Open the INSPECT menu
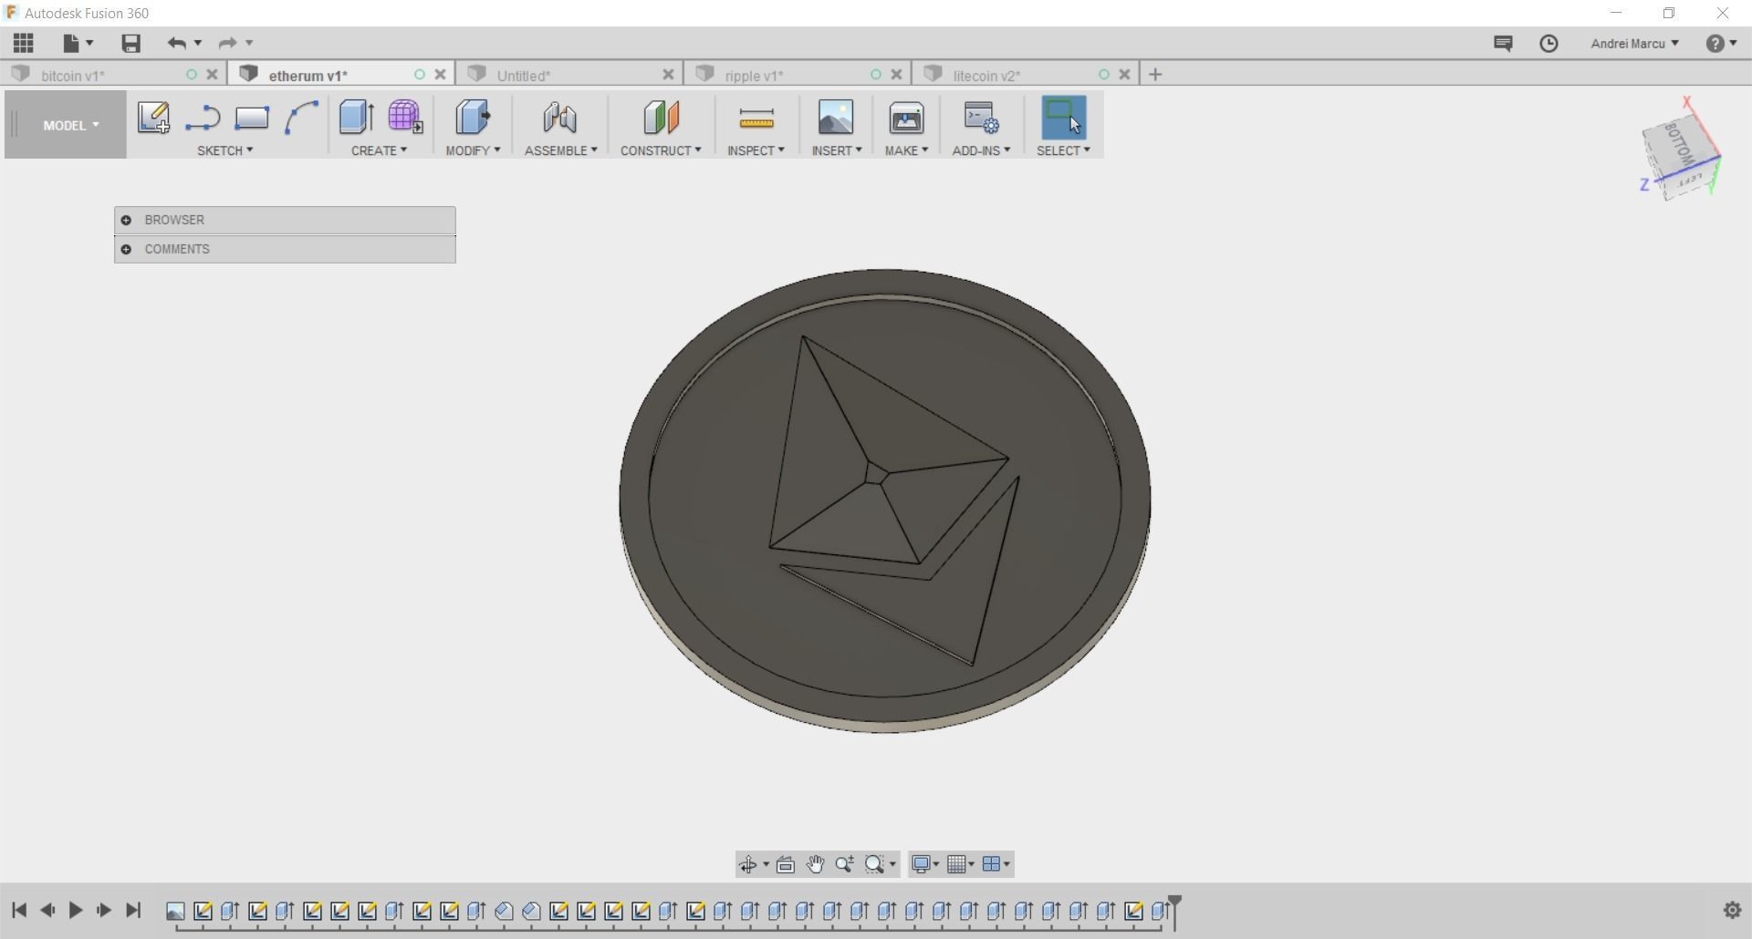The height and width of the screenshot is (939, 1752). [x=756, y=150]
